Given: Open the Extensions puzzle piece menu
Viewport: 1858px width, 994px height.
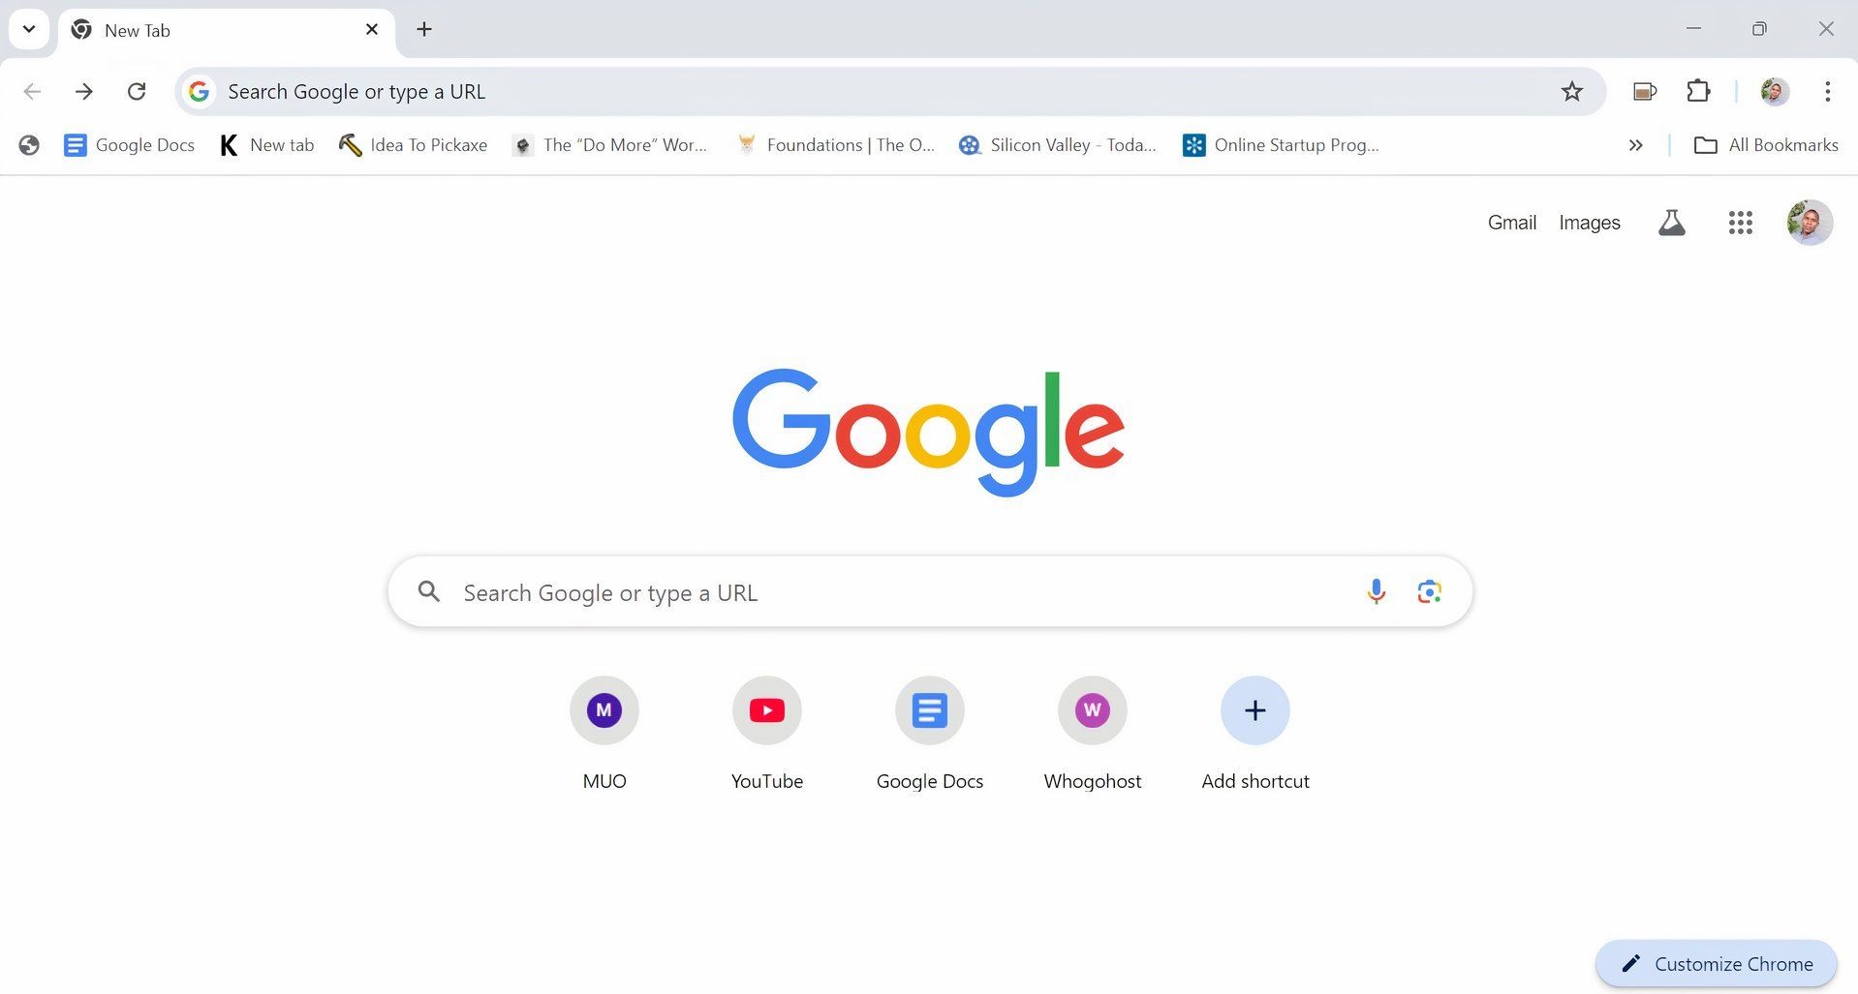Looking at the screenshot, I should (1698, 92).
